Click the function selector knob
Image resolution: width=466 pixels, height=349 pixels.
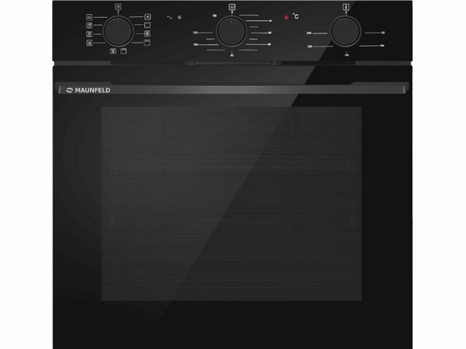tap(118, 31)
